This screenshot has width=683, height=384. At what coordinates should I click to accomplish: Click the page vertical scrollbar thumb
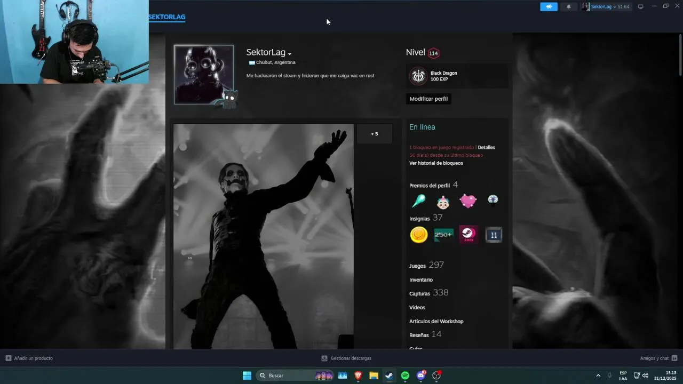[x=680, y=56]
